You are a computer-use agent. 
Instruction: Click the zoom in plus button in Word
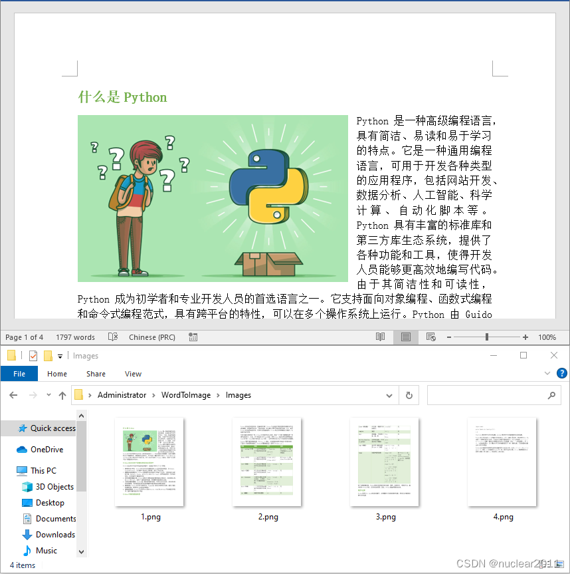(x=525, y=337)
